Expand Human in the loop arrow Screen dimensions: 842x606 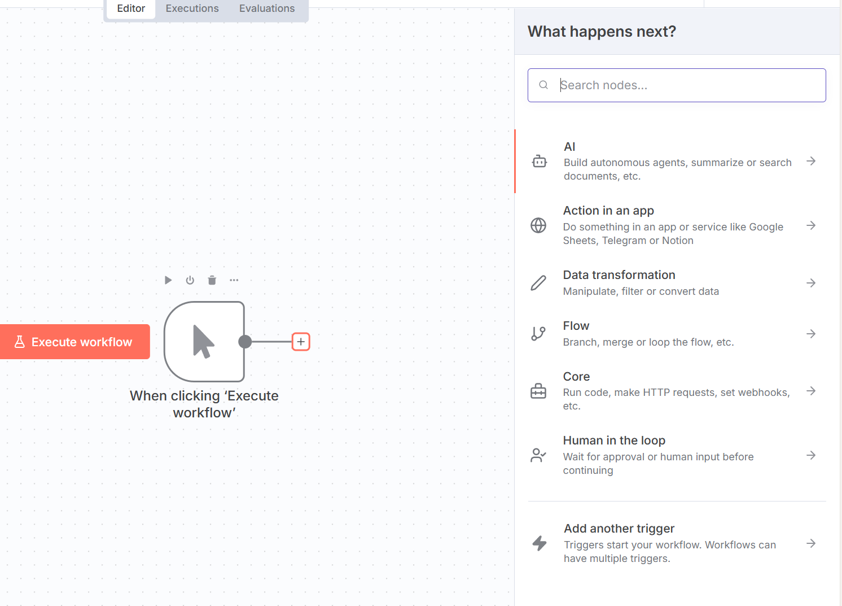811,455
